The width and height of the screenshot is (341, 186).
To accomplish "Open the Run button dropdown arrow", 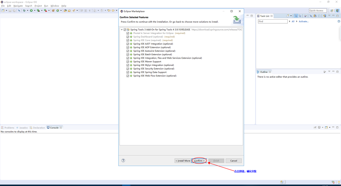I will pos(34,11).
